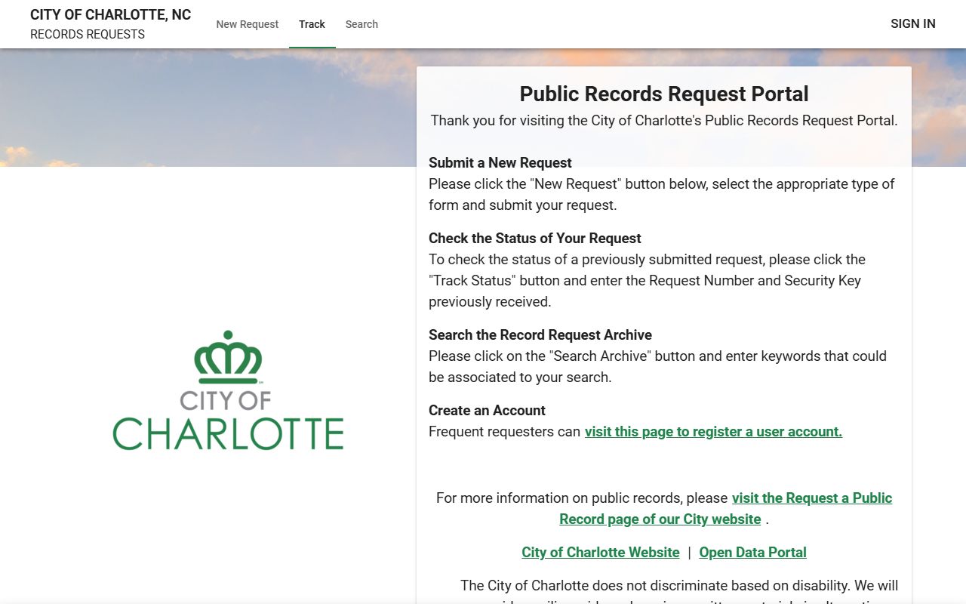
Task: Click the Submit a New Request heading
Action: click(x=500, y=163)
